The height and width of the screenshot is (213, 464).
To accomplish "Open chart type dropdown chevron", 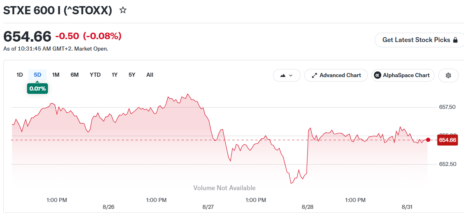I will coord(291,75).
